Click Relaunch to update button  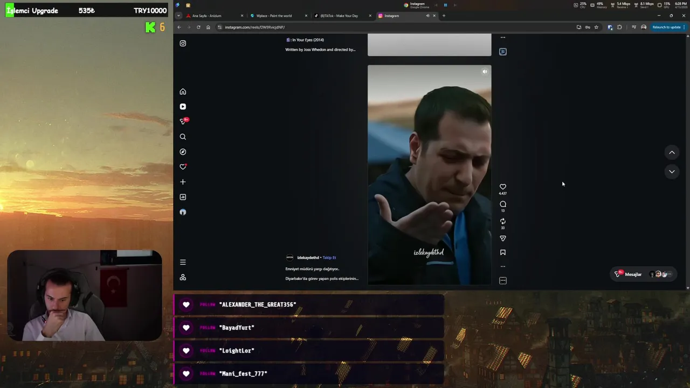pyautogui.click(x=668, y=27)
